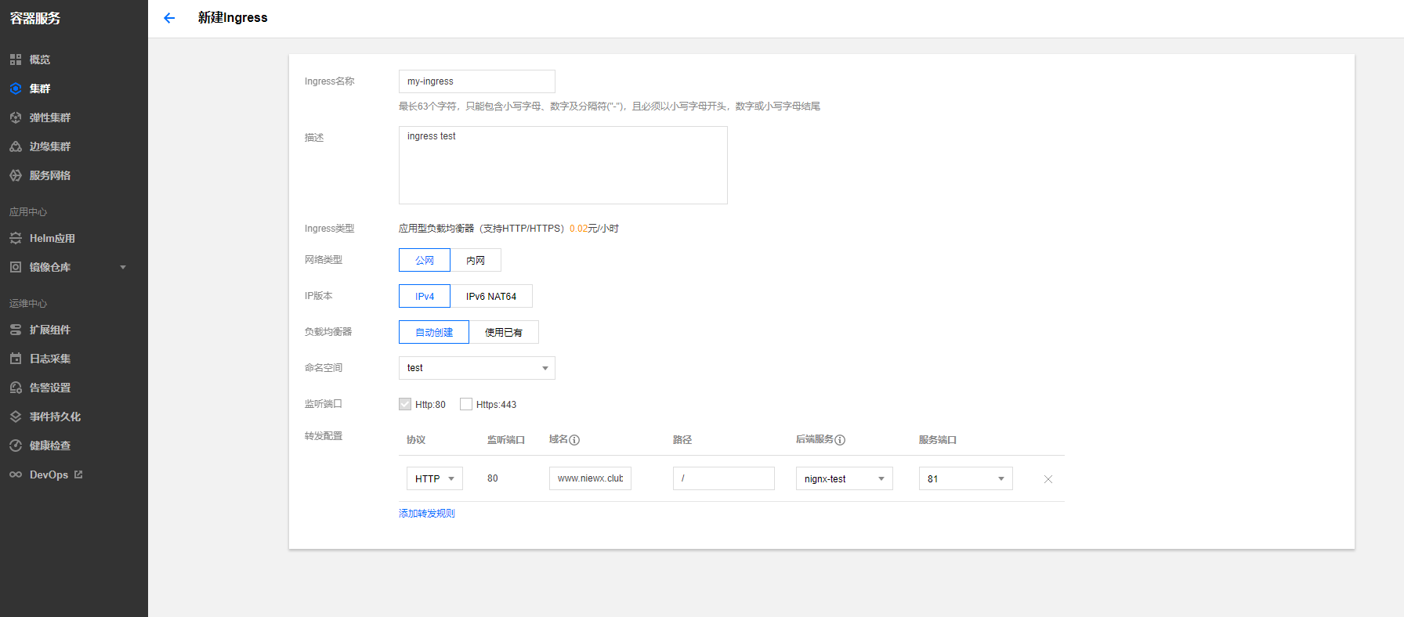Click the 弹性集群 sidebar icon

pos(16,117)
